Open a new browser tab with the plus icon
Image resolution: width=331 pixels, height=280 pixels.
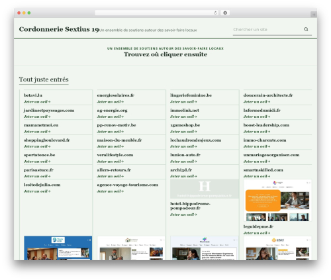click(314, 15)
